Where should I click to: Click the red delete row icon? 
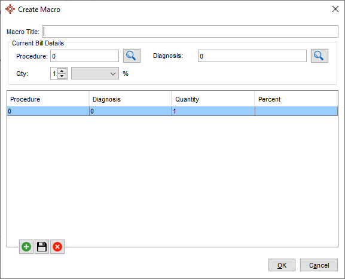pyautogui.click(x=57, y=247)
